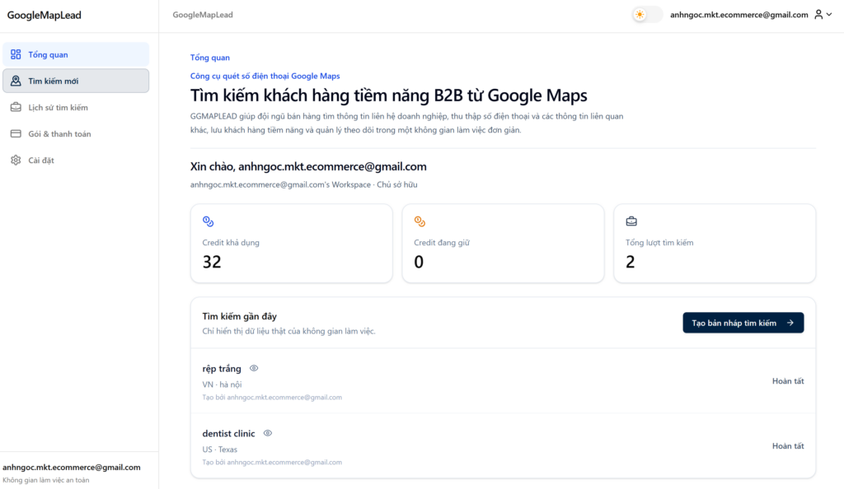Click the Tìm kiếm mới person icon
The height and width of the screenshot is (489, 844).
[16, 81]
